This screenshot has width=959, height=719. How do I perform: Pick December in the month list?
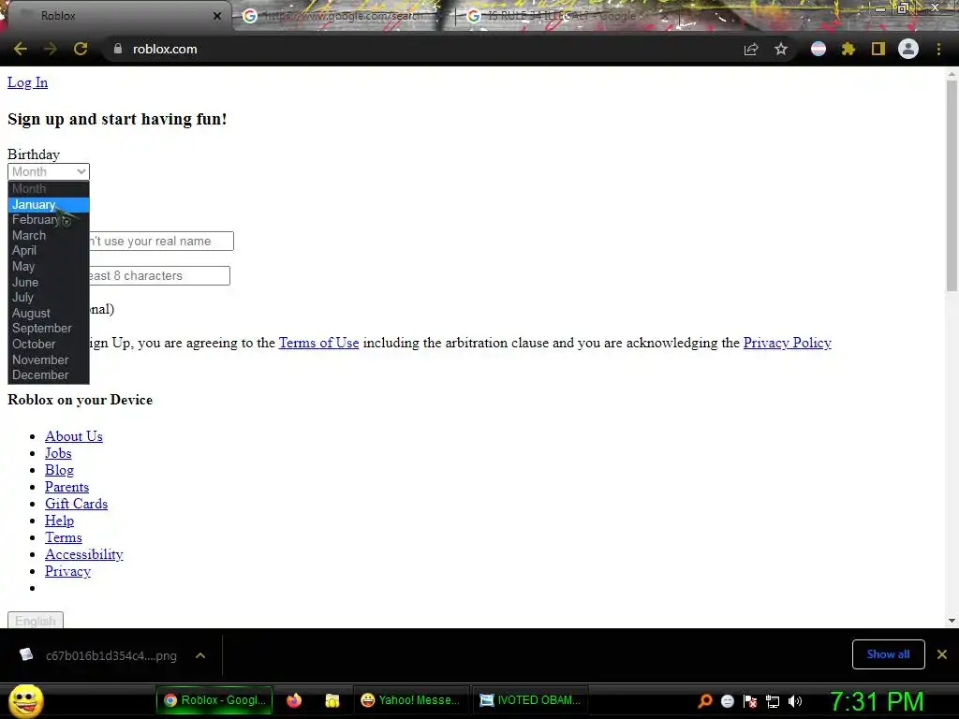coord(49,374)
